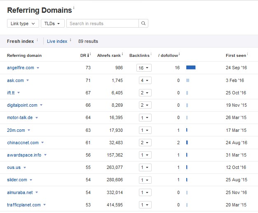The height and width of the screenshot is (213, 258).
Task: Open the angelfire.com domain link
Action: pyautogui.click(x=21, y=68)
